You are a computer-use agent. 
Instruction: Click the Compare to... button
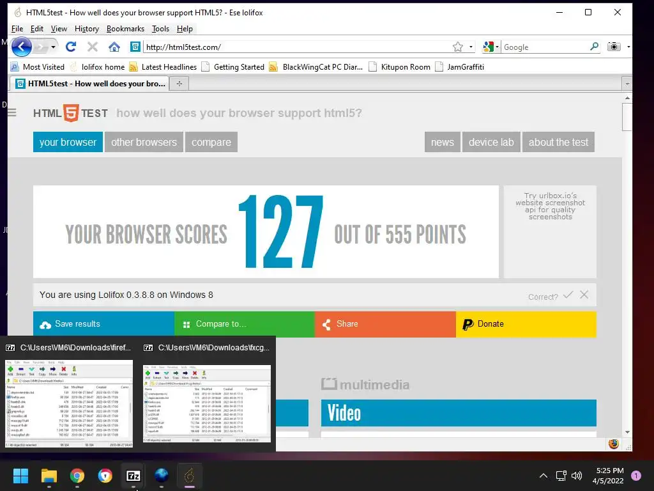point(245,324)
